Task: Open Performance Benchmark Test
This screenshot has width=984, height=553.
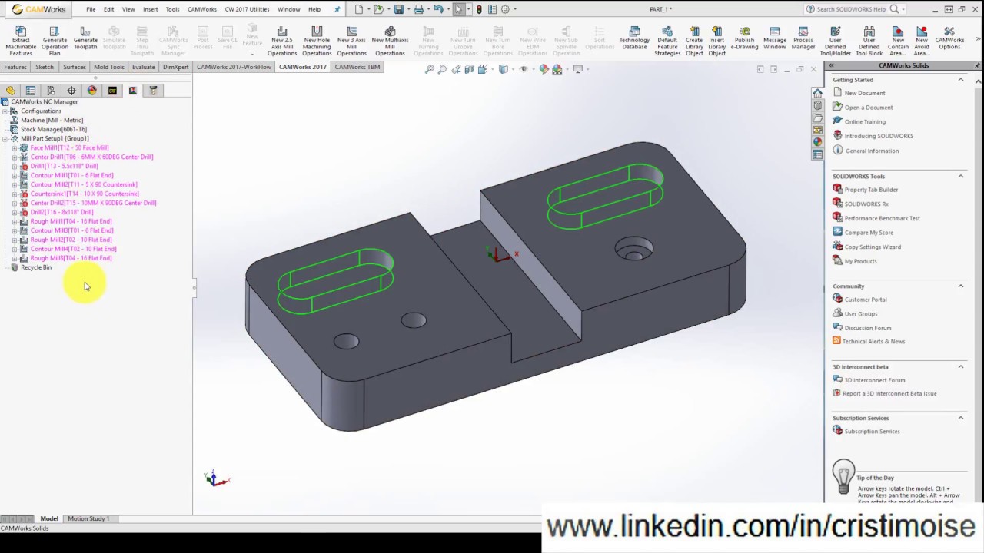Action: (x=882, y=219)
